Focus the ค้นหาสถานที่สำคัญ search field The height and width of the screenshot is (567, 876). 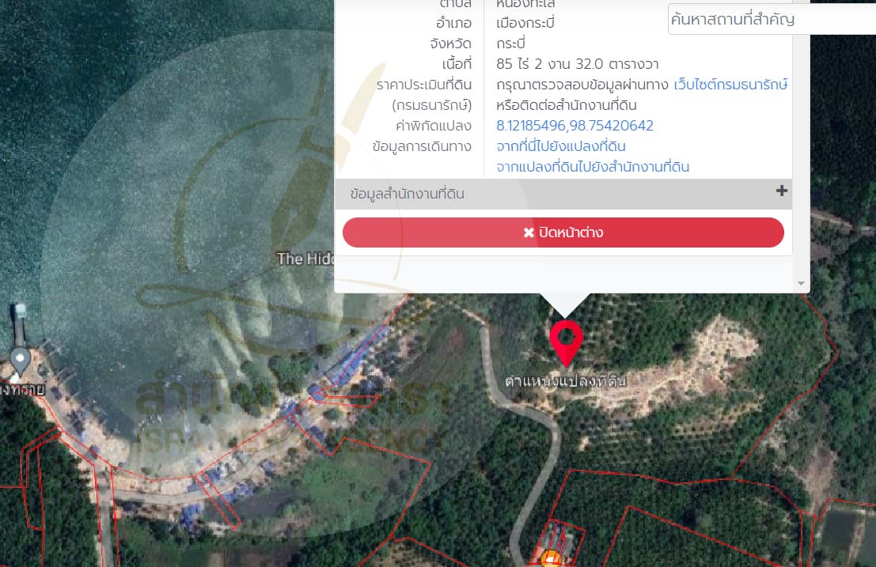771,20
